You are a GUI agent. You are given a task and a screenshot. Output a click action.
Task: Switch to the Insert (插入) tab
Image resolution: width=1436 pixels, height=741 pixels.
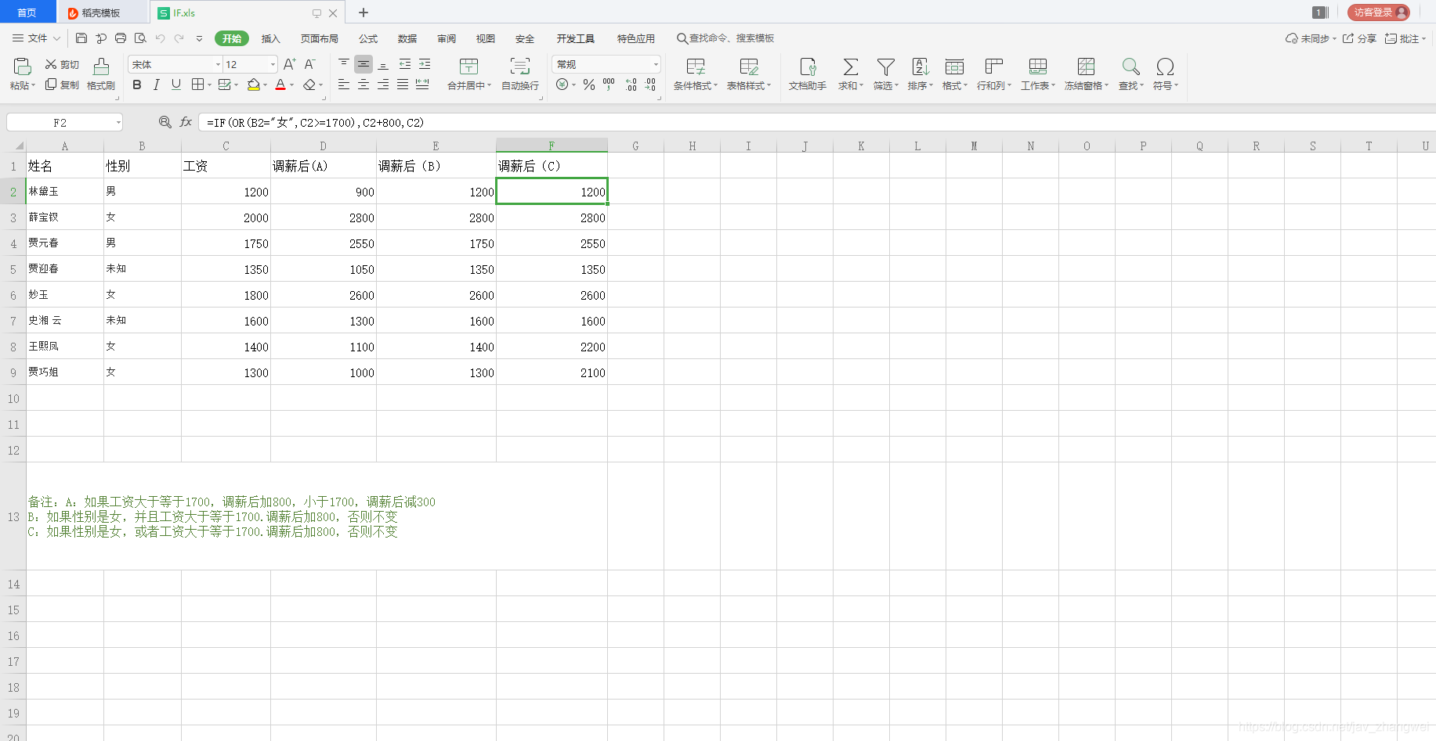point(270,38)
